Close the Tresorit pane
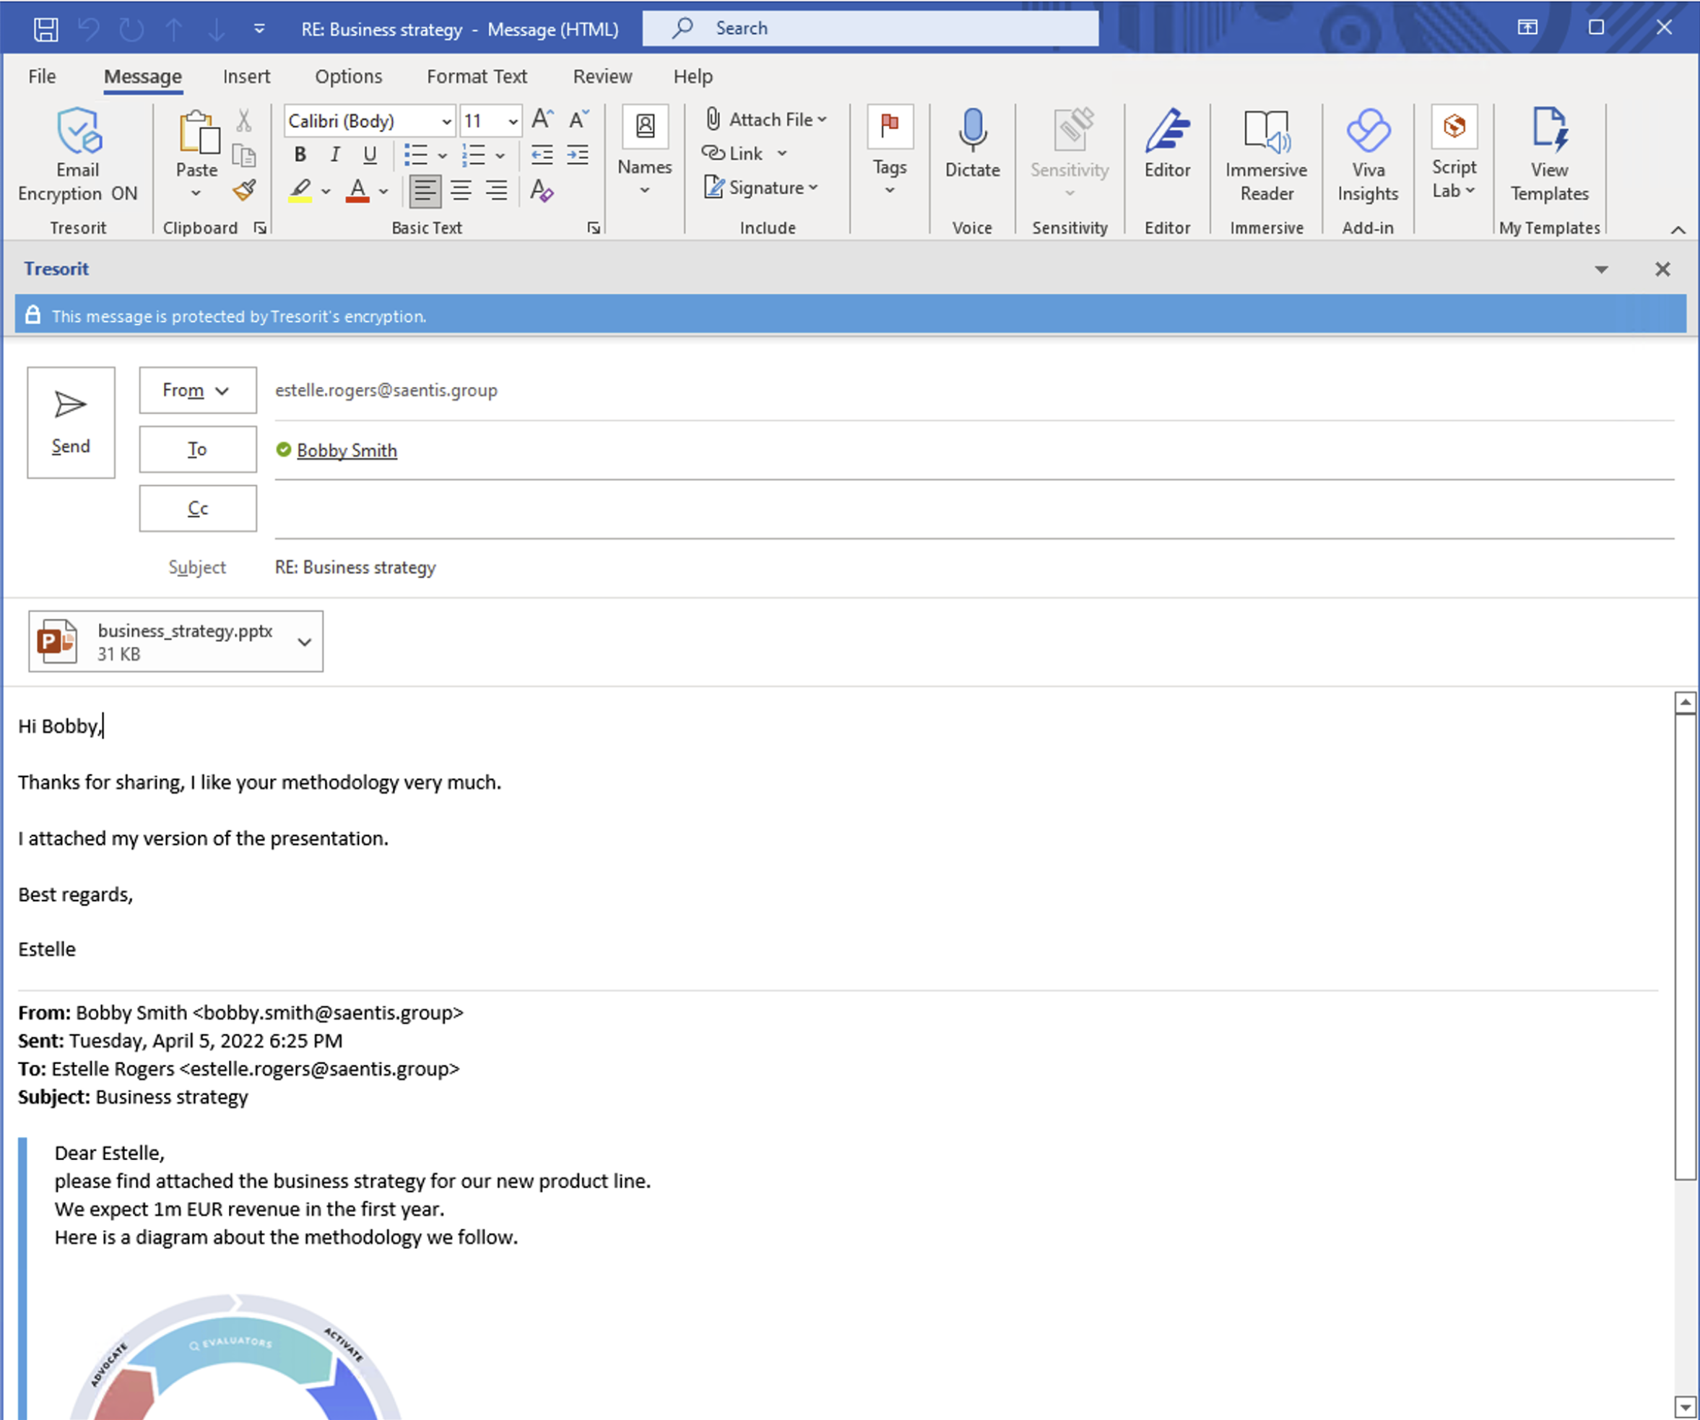 coord(1662,269)
